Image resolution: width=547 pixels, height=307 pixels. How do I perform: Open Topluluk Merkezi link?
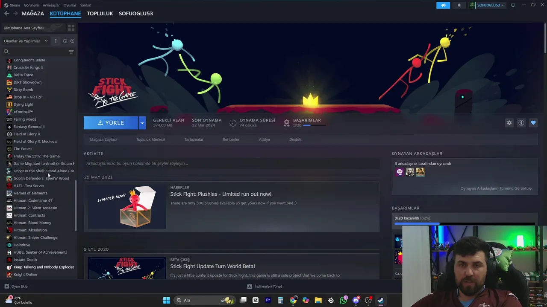150,139
